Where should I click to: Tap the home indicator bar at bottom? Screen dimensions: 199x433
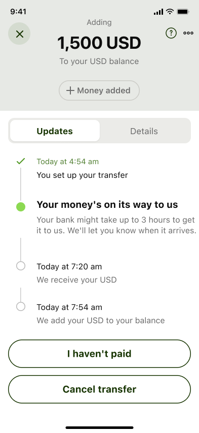coord(99,427)
